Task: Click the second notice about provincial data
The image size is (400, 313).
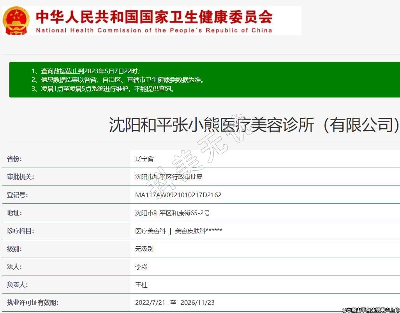Action: click(x=118, y=80)
